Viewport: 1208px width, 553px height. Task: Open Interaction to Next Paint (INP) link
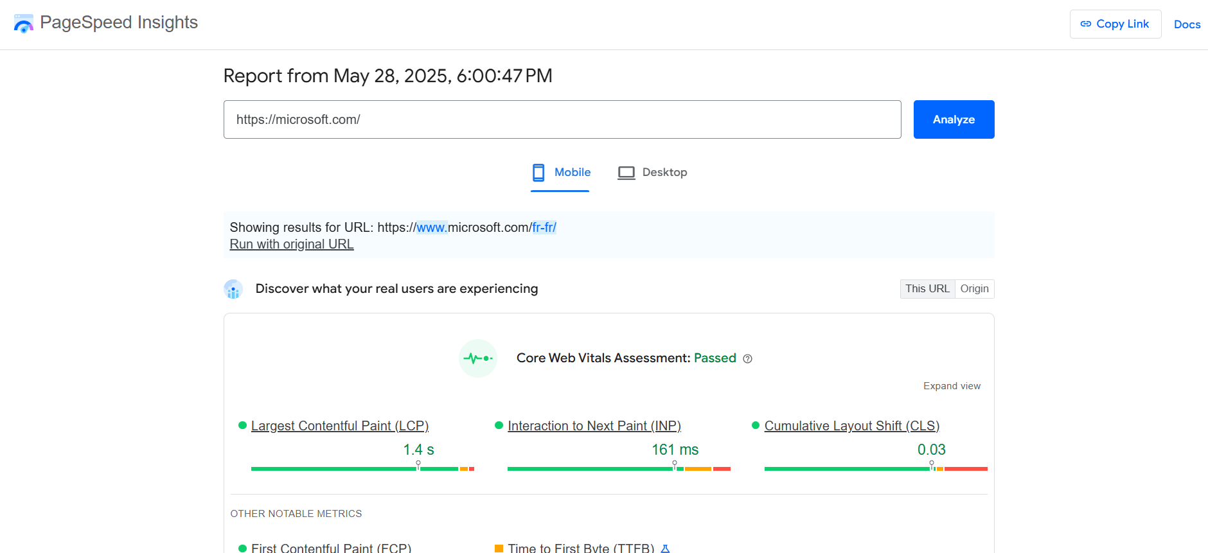click(594, 426)
